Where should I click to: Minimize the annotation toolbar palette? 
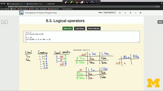tap(97, 1)
